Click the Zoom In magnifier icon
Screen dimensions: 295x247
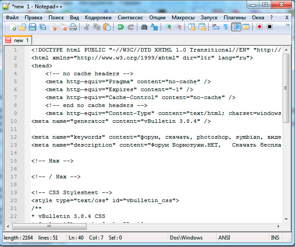pyautogui.click(x=168, y=27)
